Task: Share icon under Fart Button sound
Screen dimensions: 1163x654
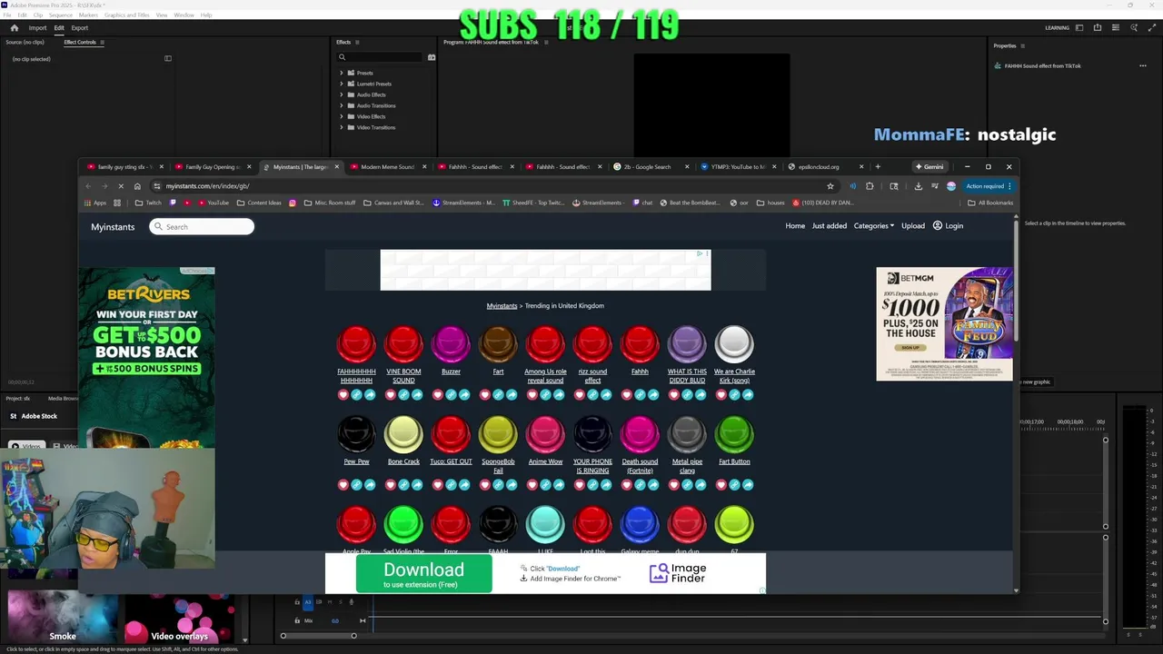Action: point(748,485)
